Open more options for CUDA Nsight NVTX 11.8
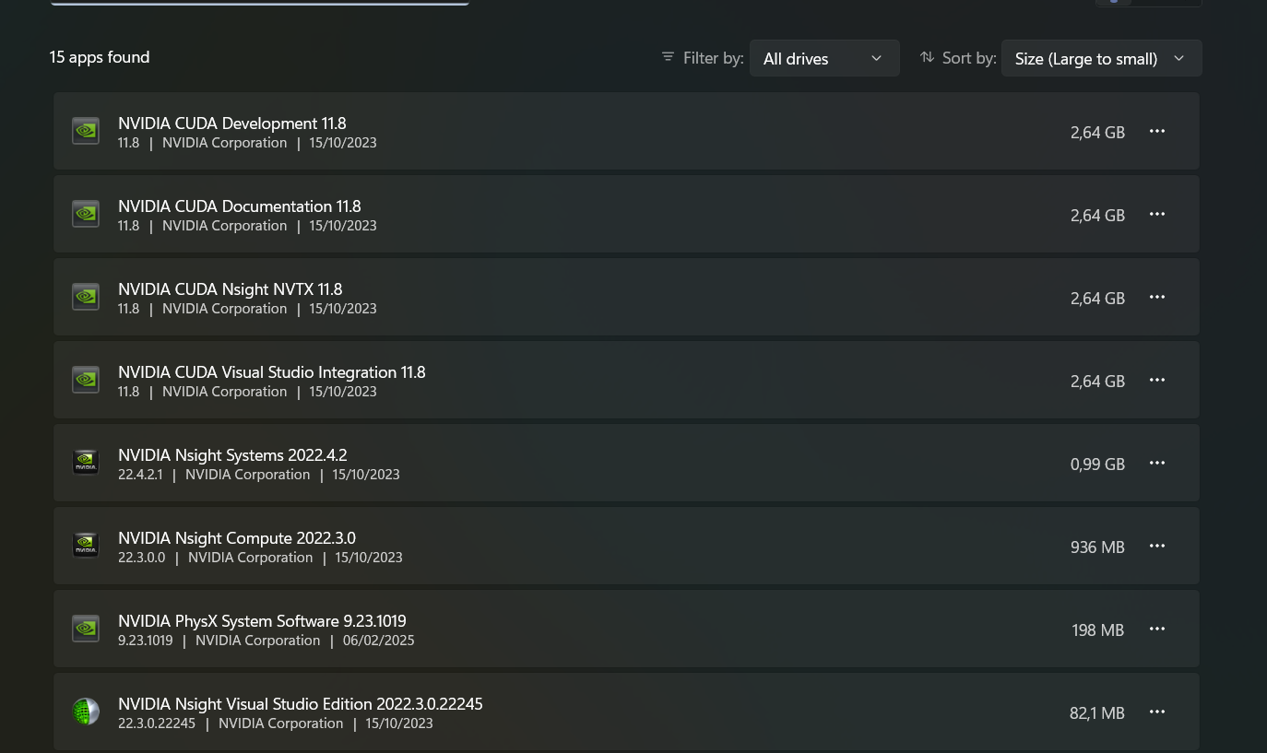Viewport: 1267px width, 753px height. point(1157,297)
